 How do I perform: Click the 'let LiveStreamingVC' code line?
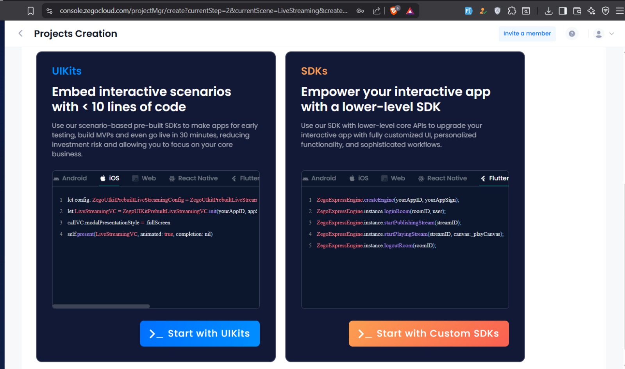coord(162,211)
